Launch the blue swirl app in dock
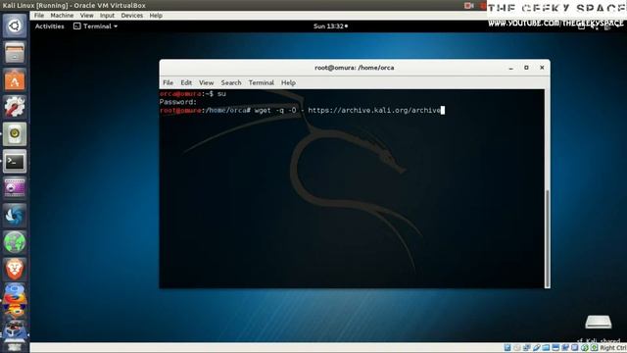The width and height of the screenshot is (627, 353). [15, 216]
